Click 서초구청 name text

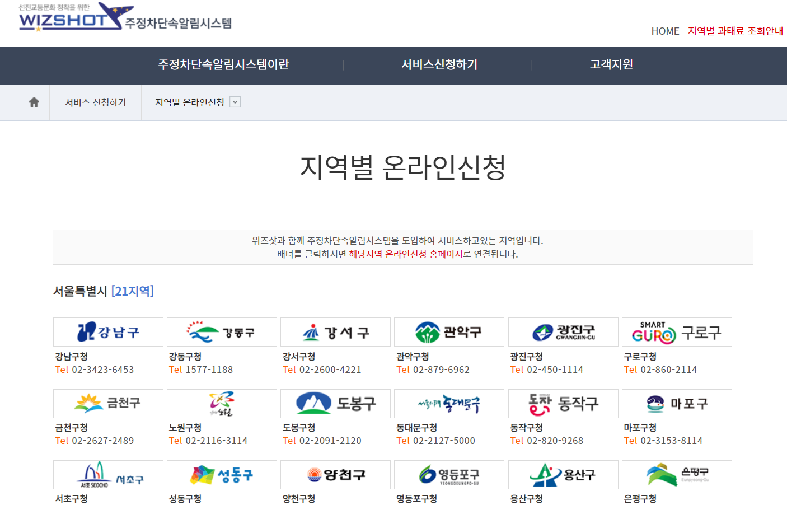click(72, 499)
